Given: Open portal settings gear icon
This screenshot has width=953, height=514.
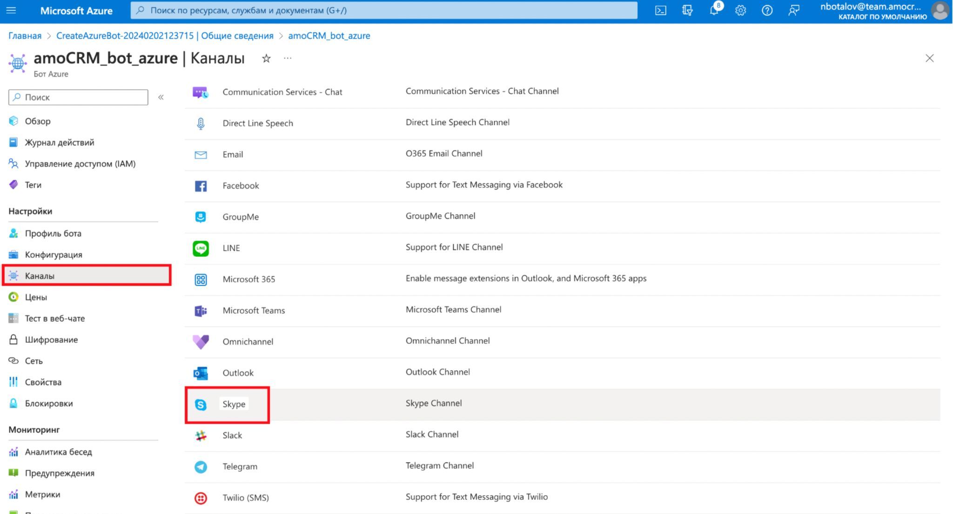Looking at the screenshot, I should pos(740,10).
